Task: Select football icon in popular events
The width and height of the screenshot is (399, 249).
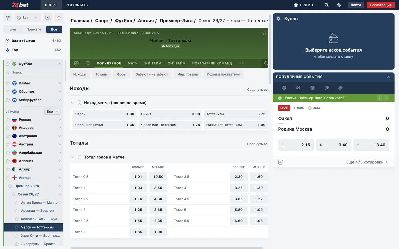Action: pos(284,88)
